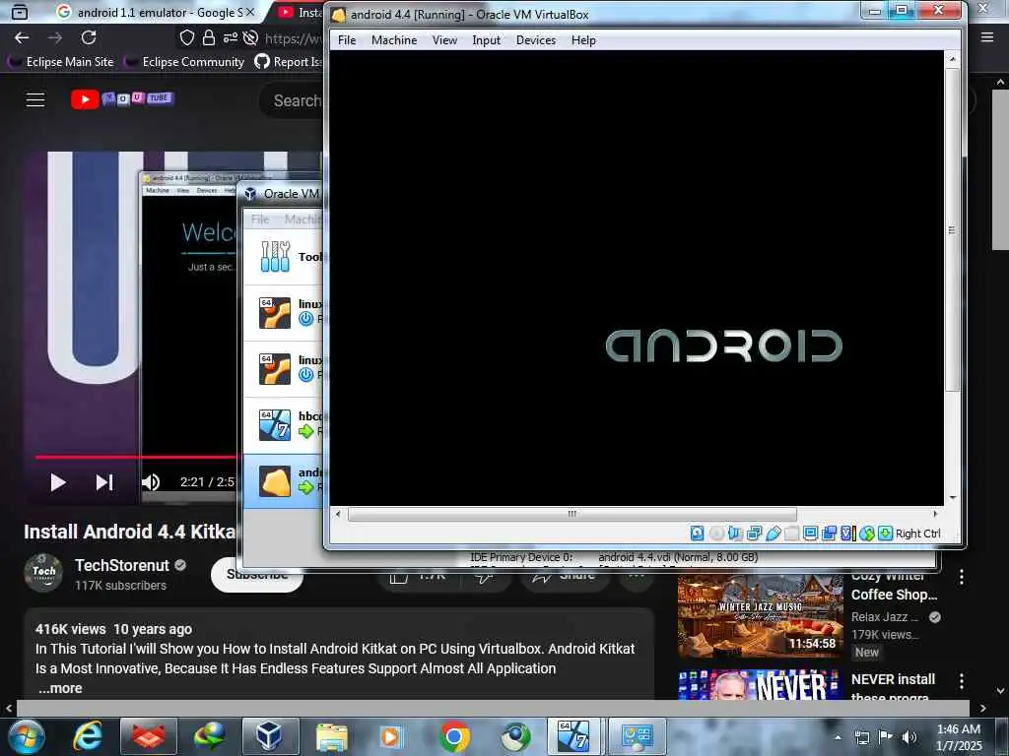Click the padlock site security icon
The image size is (1009, 756).
(209, 38)
